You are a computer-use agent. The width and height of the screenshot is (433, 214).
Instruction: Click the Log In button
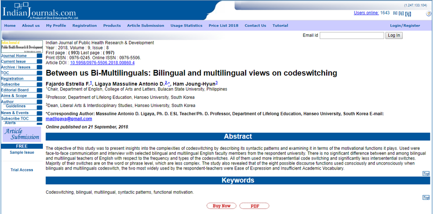394,35
